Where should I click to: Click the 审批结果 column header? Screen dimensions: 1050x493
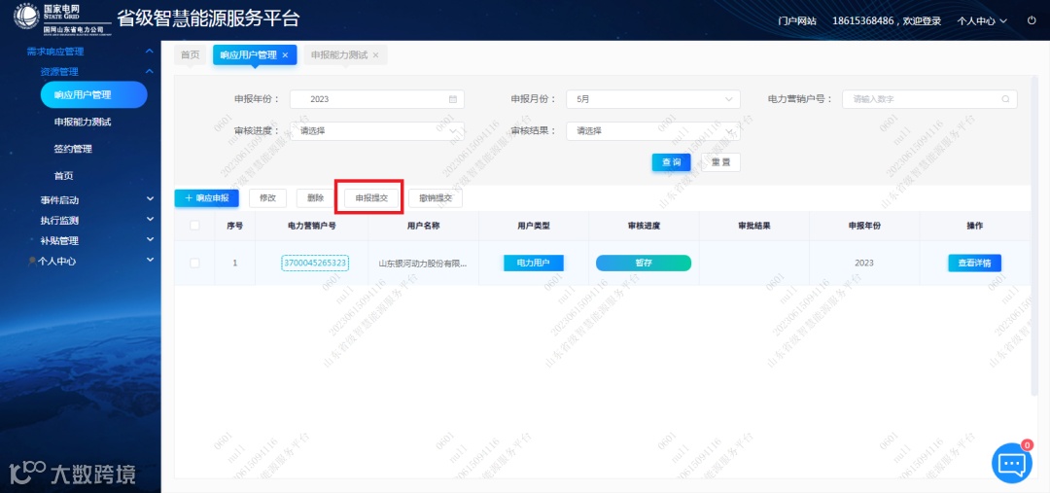pos(754,226)
